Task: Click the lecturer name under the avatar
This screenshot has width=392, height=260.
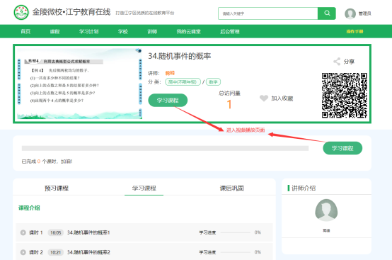Action: (326, 230)
